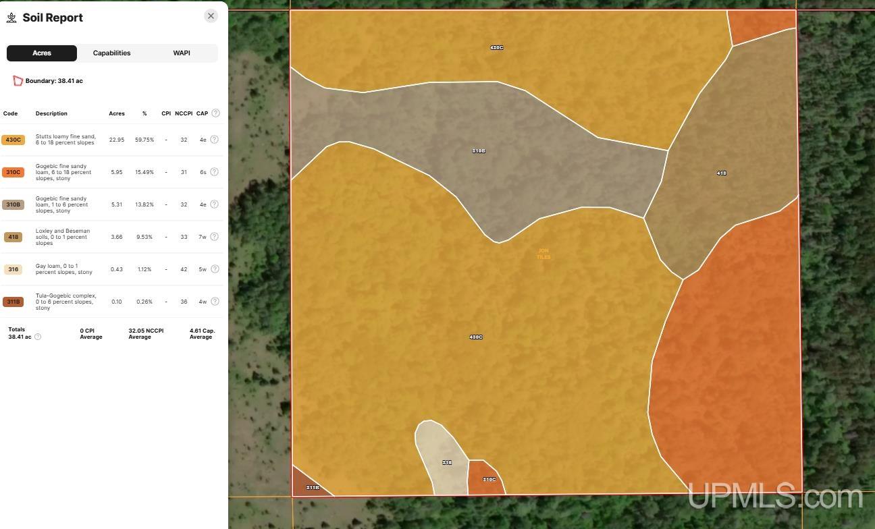The image size is (875, 529).
Task: Click the red boundary polygon icon
Action: (18, 81)
